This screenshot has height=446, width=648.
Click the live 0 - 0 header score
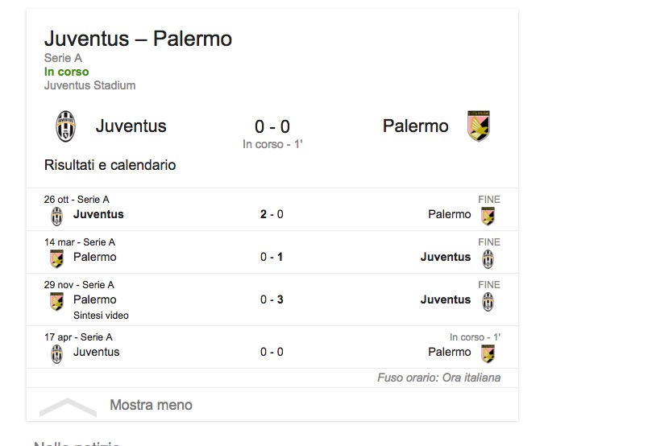click(x=272, y=126)
